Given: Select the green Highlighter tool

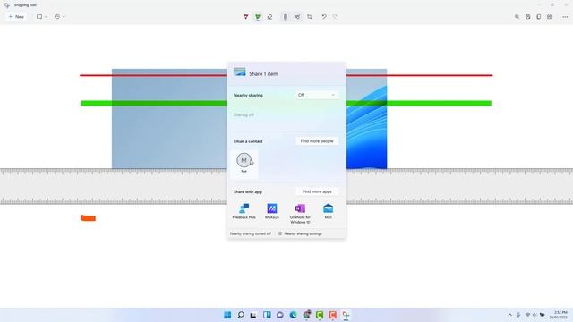Looking at the screenshot, I should pos(258,17).
